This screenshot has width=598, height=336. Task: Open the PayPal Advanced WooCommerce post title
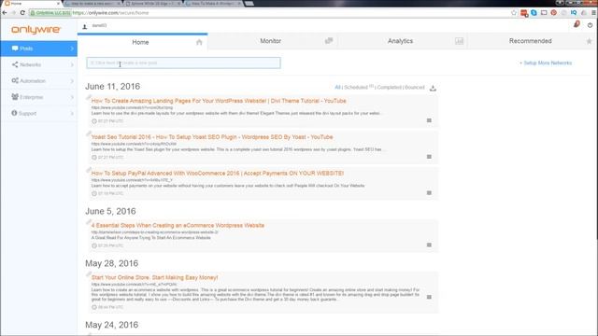point(218,173)
